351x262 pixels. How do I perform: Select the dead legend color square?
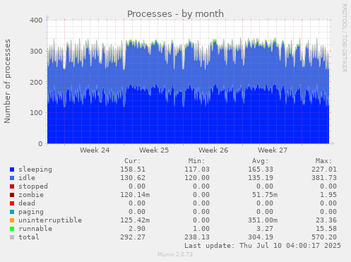[12, 203]
